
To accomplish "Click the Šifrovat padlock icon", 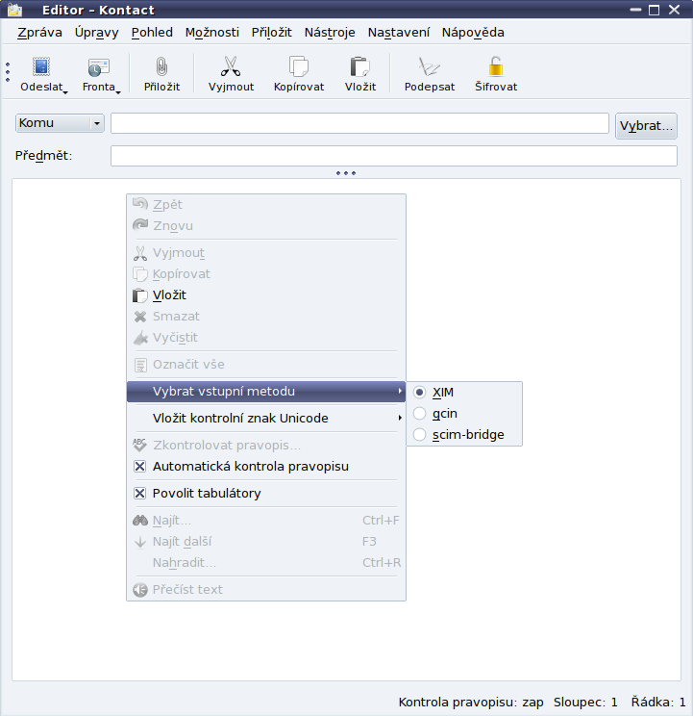I will (496, 66).
